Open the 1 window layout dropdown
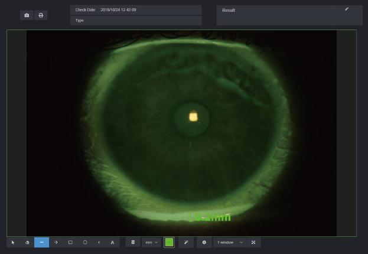The image size is (368, 254). tap(230, 242)
